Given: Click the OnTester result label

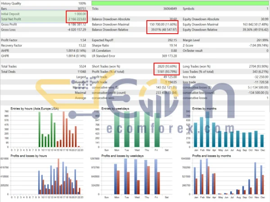Looking at the screenshot, I should coord(193,51).
